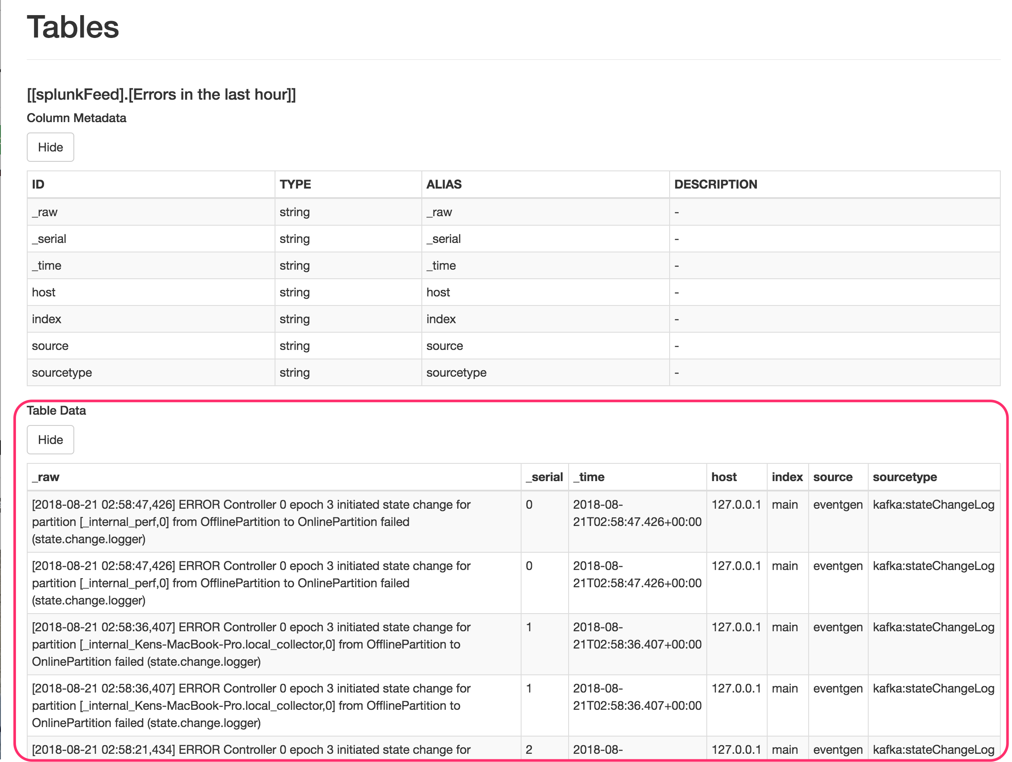1012x762 pixels.
Task: Click the TYPE column header
Action: 295,184
